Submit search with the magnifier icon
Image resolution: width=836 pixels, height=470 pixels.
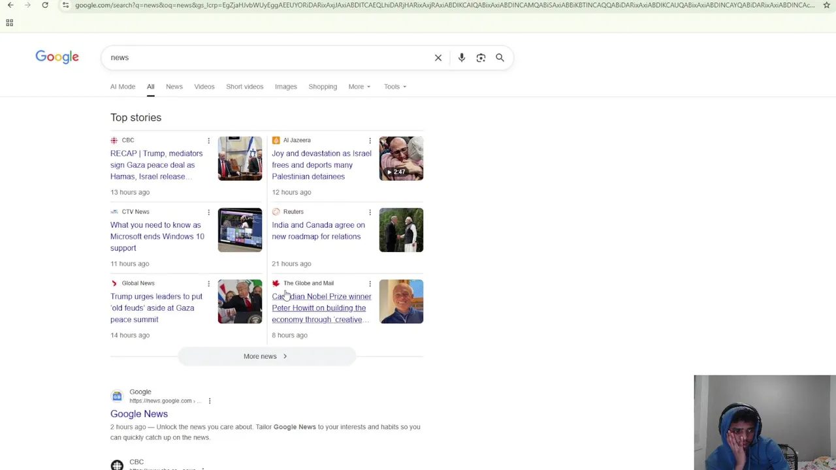point(500,57)
